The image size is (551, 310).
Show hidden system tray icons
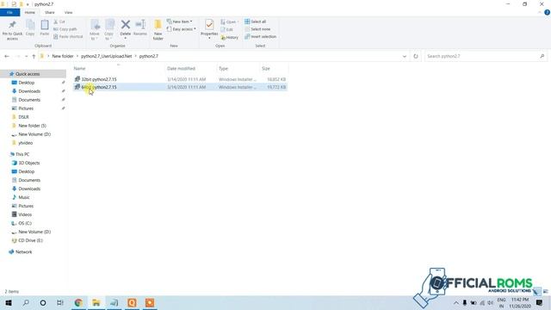(x=456, y=302)
